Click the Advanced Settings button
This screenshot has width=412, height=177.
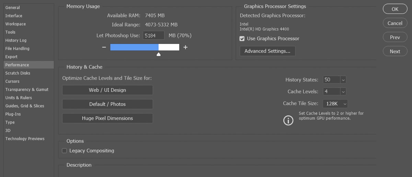point(267,51)
